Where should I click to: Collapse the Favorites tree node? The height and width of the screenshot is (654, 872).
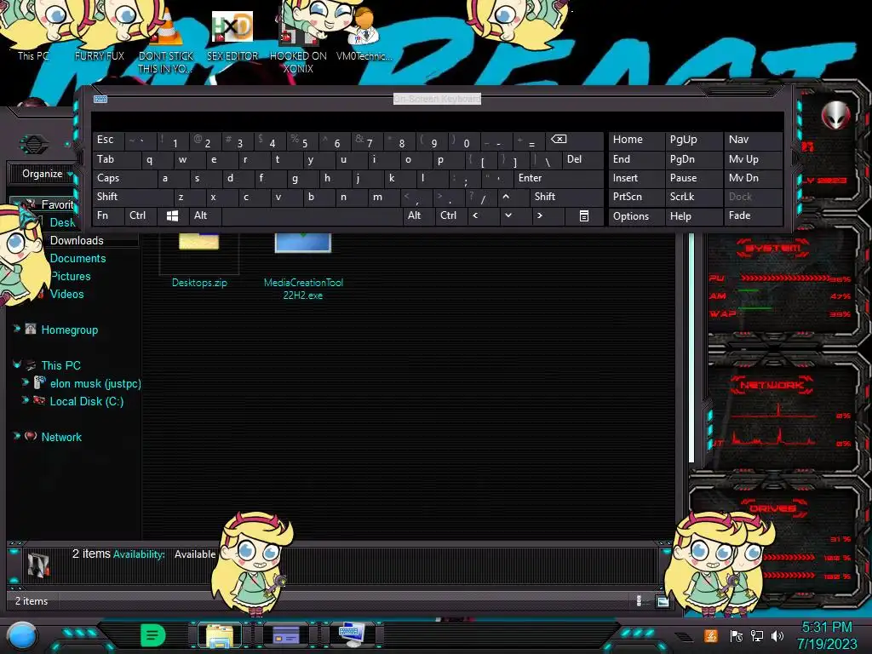(17, 204)
